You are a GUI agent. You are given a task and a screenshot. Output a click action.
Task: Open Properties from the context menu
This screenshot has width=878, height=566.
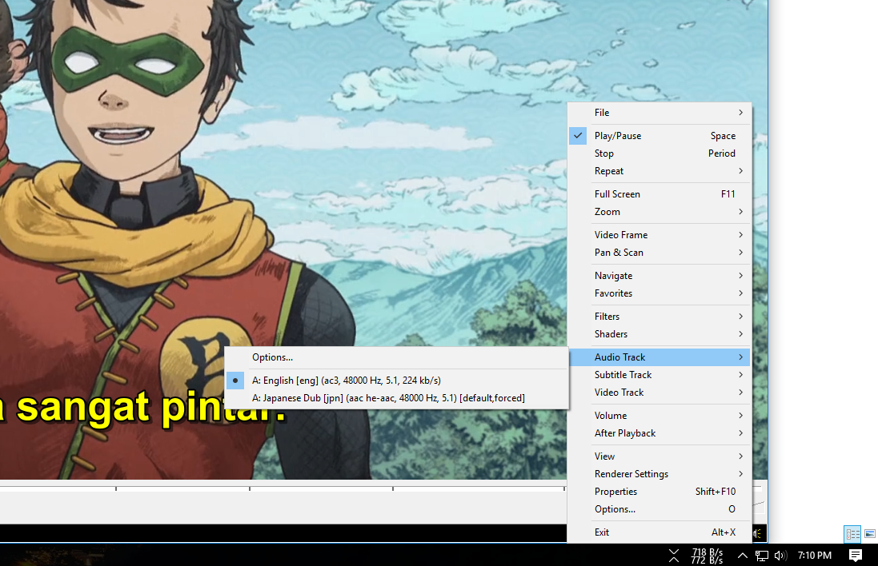tap(660, 492)
